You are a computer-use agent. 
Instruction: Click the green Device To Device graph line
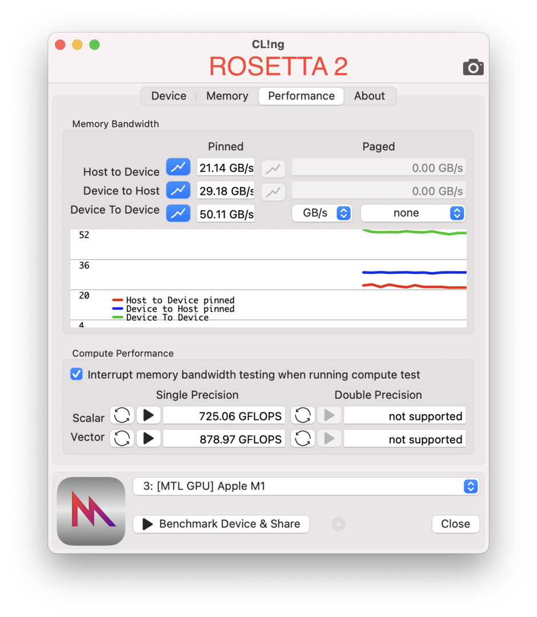click(x=414, y=232)
